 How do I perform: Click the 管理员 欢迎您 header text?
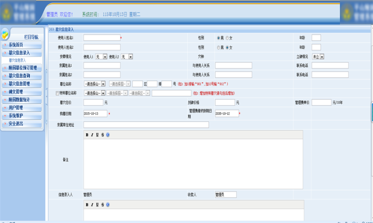(59, 14)
